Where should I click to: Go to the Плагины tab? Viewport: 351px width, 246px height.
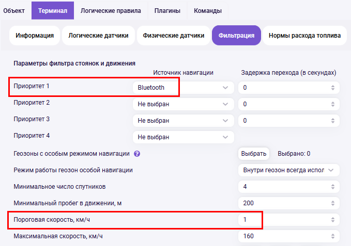click(x=167, y=10)
